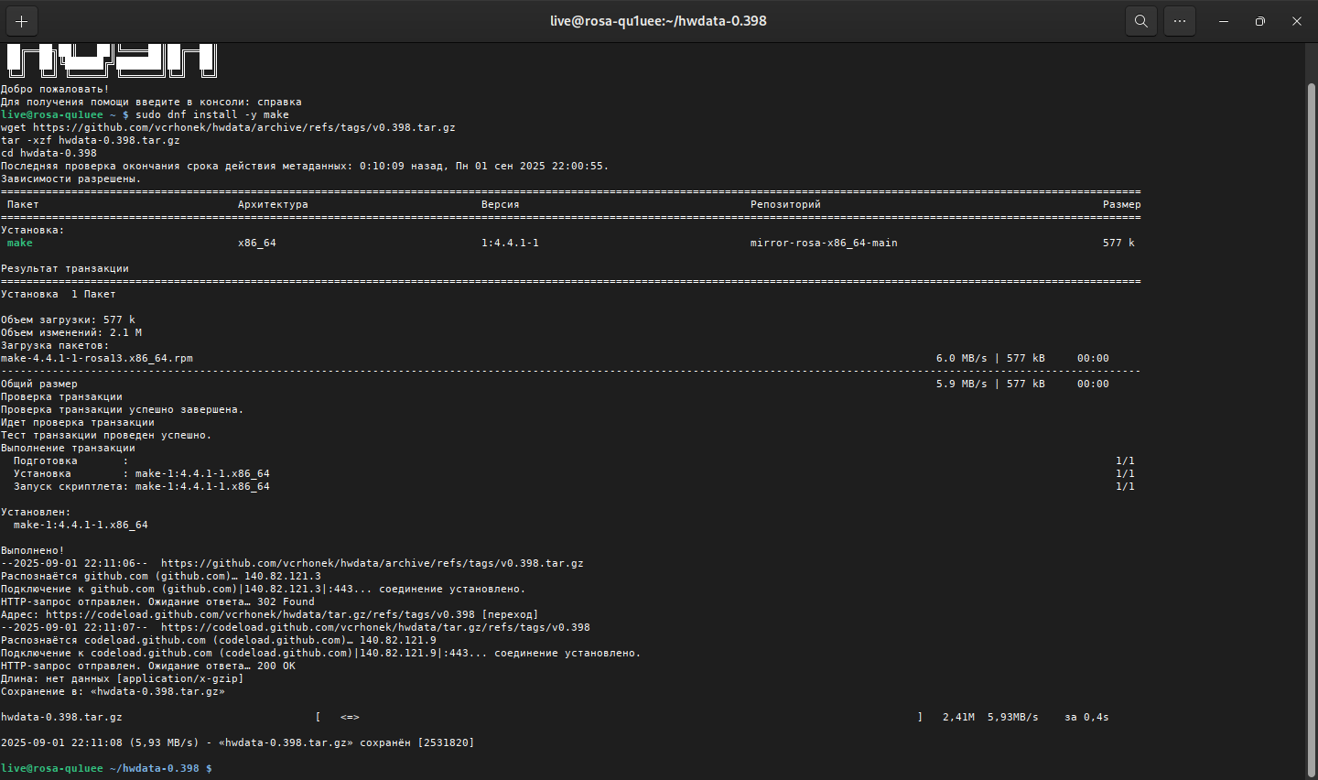Click the 'Для получения помощи' help hint line
This screenshot has height=780, width=1318.
151,102
